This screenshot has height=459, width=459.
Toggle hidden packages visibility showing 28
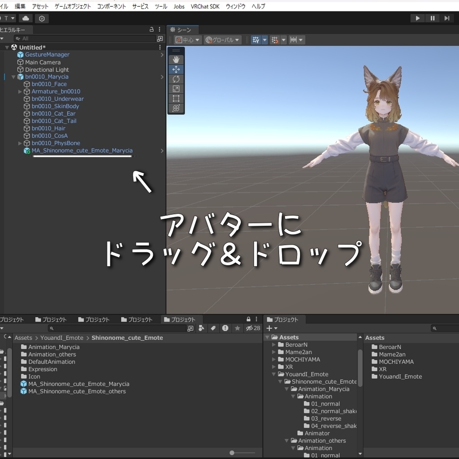(x=253, y=328)
